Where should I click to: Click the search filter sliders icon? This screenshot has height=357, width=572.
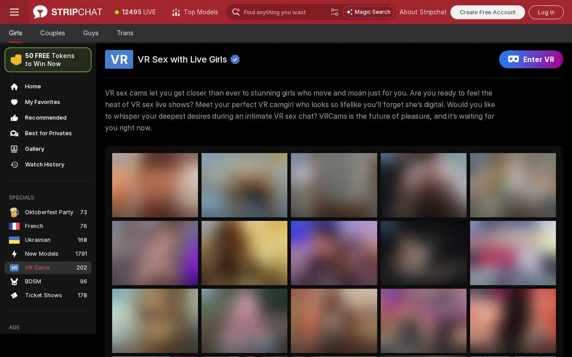tap(335, 12)
